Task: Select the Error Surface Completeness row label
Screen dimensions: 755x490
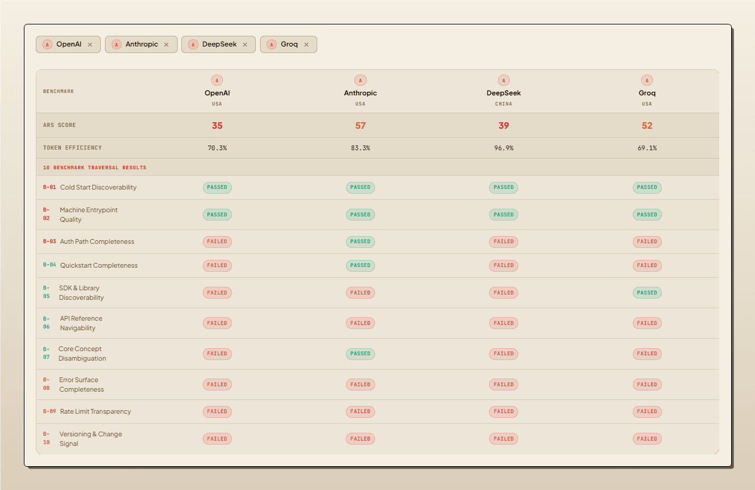Action: pos(81,384)
